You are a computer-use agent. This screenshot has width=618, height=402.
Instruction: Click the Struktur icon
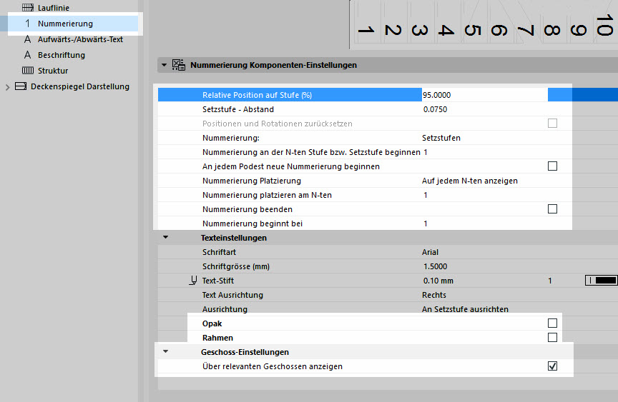coord(28,71)
